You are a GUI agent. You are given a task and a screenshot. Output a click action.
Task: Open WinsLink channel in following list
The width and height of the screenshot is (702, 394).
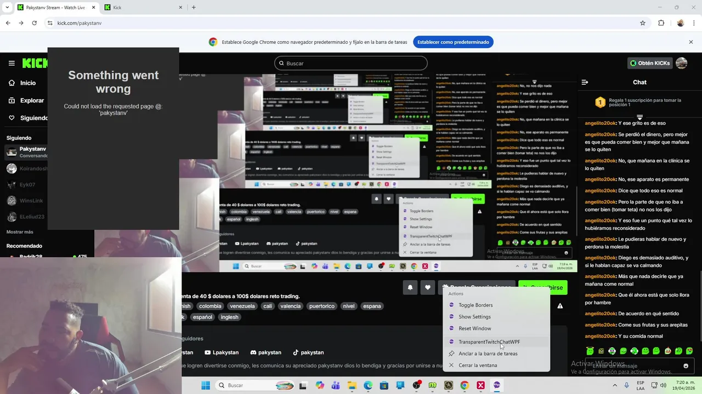25,201
